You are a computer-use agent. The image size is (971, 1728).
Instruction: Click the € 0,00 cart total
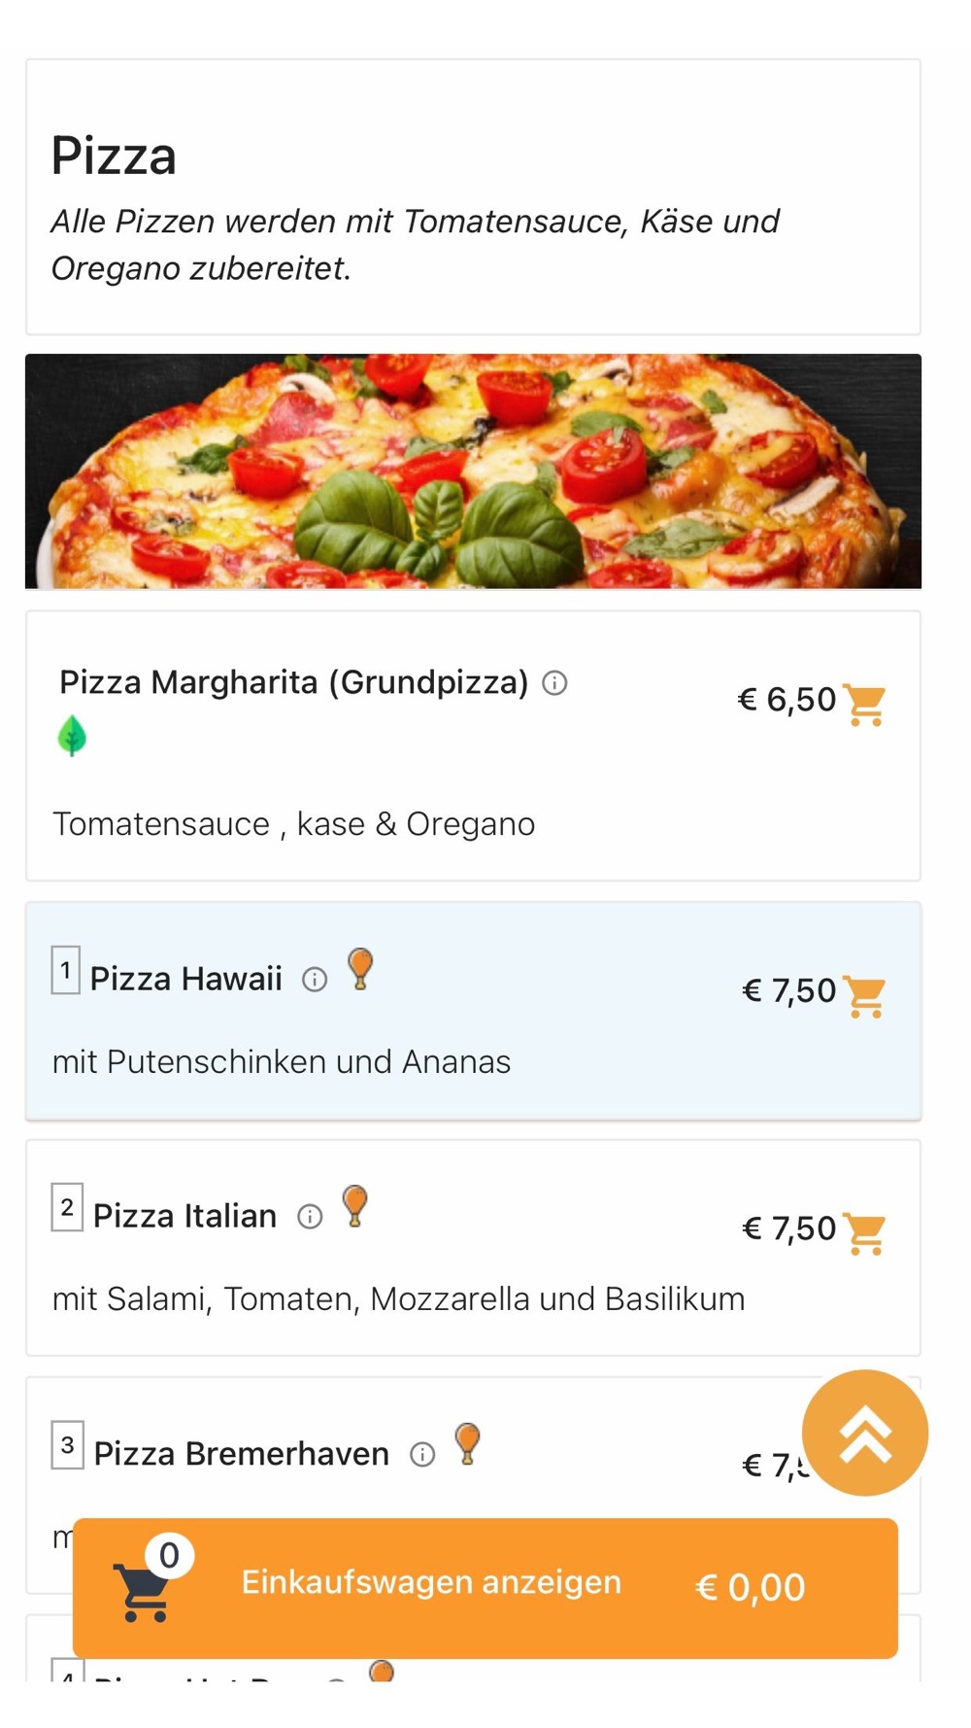click(x=751, y=1588)
